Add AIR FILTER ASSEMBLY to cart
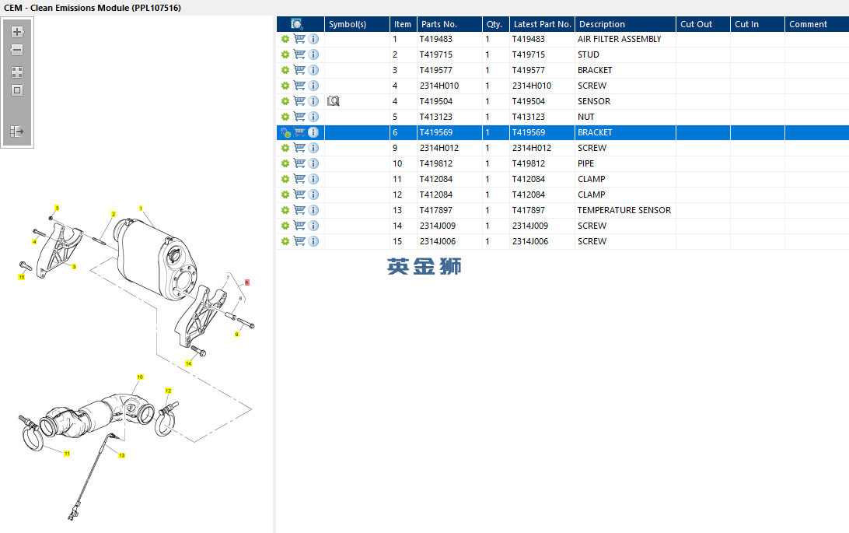 pyautogui.click(x=299, y=39)
